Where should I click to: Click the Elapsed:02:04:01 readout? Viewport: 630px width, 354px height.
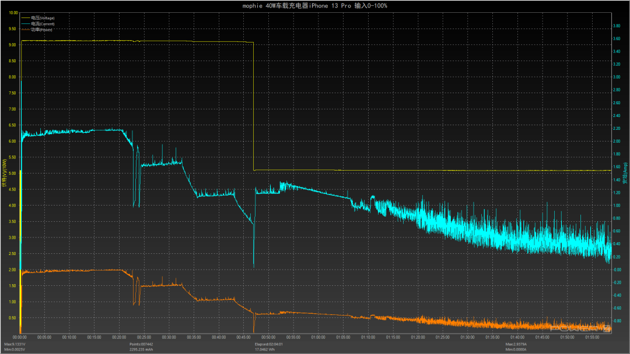point(269,344)
